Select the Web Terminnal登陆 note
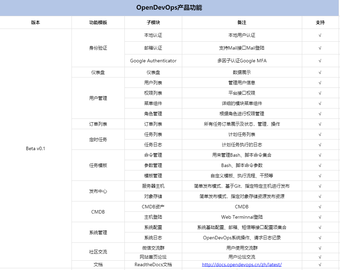The image size is (340, 270). click(x=242, y=217)
